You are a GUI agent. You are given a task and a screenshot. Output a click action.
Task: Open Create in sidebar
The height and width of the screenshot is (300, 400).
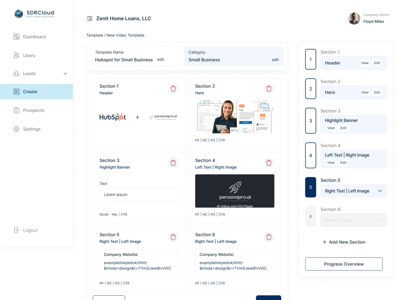[36, 92]
